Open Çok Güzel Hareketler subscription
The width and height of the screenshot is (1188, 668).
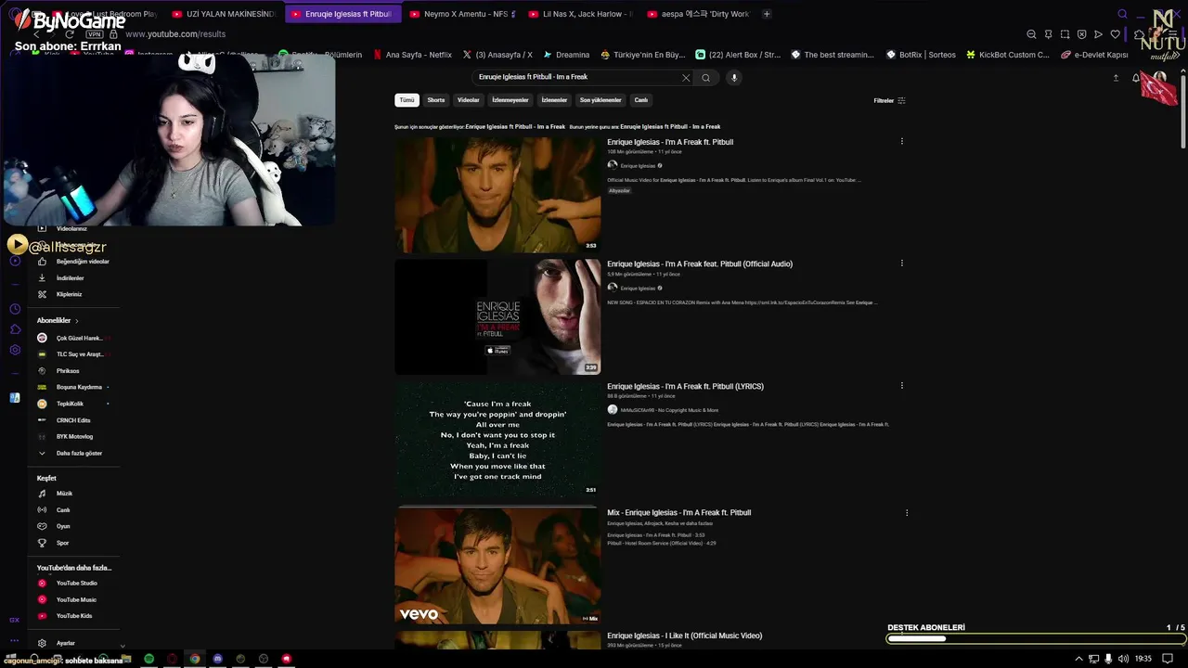[73, 338]
